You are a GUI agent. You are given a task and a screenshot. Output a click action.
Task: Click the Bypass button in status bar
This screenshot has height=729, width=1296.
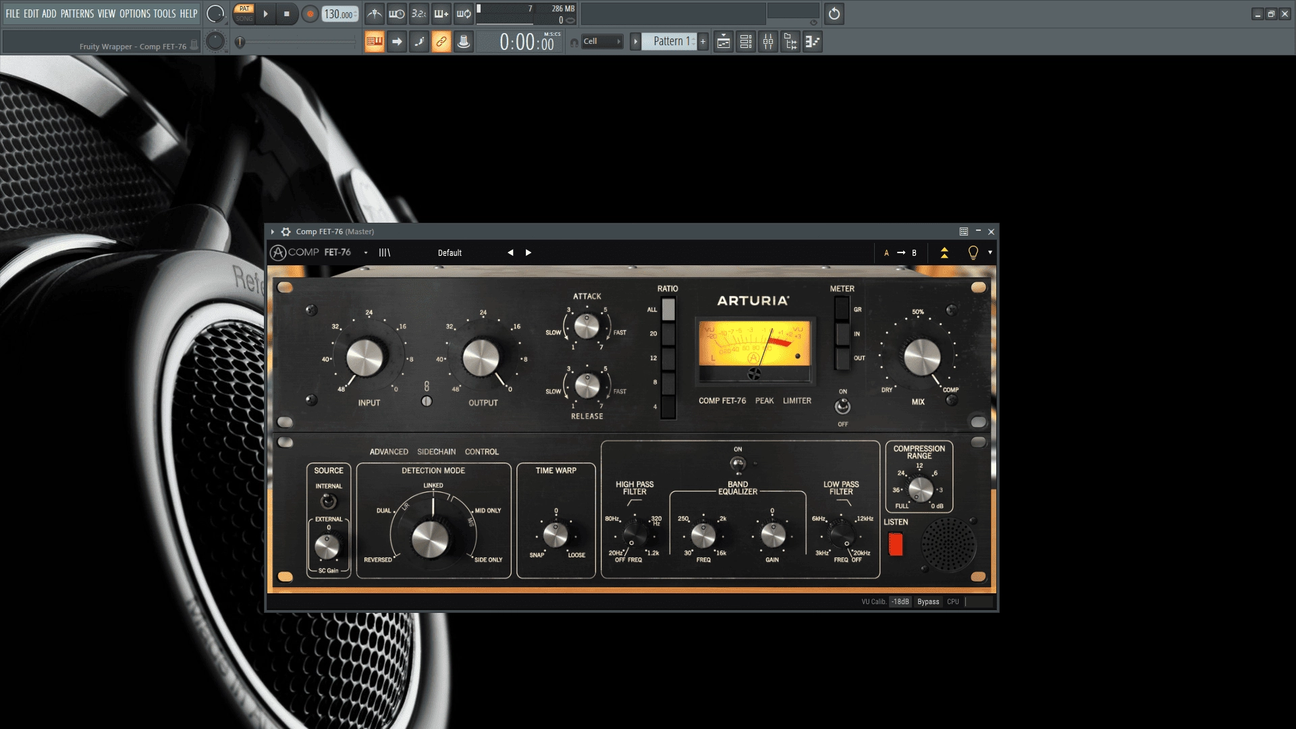click(x=928, y=601)
